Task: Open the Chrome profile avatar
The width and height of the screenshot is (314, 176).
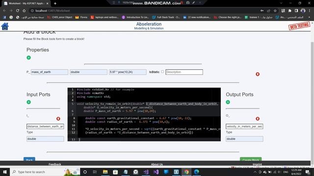Action: (303, 11)
